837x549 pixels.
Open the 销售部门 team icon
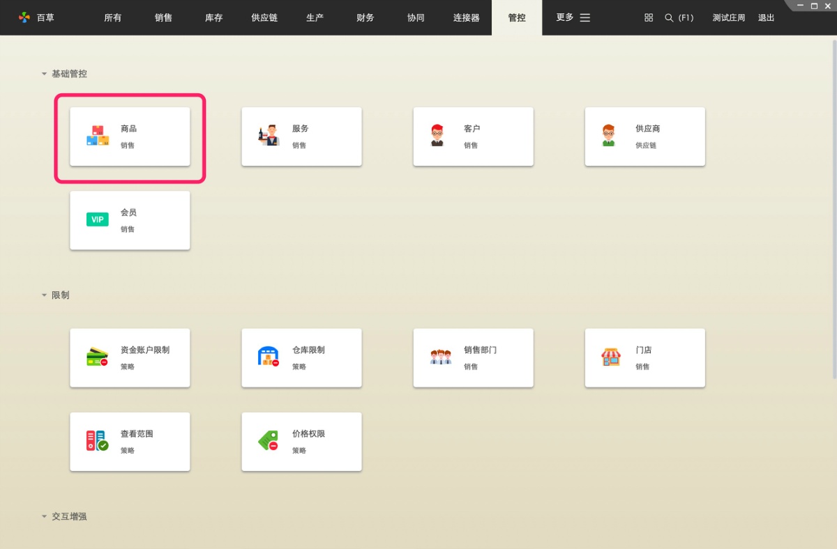pos(440,357)
